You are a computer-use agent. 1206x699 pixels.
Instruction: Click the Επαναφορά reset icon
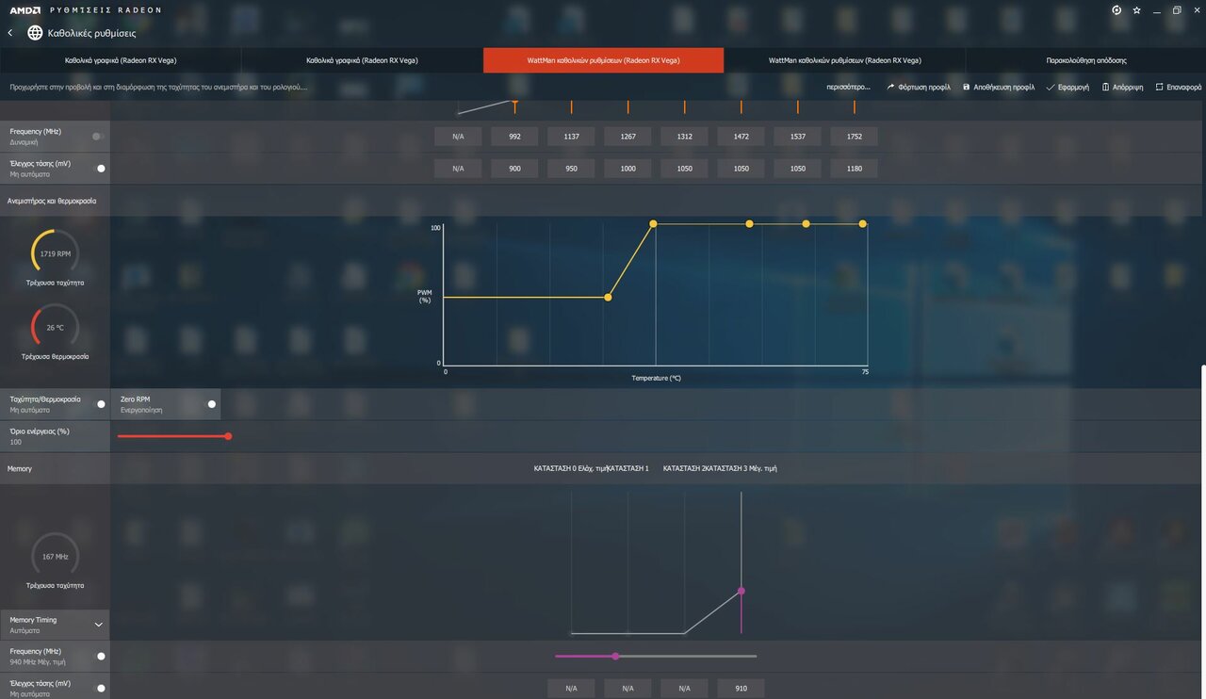point(1160,87)
